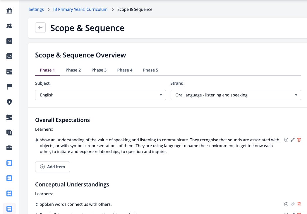Image resolution: width=307 pixels, height=214 pixels.
Task: Open the school building icon in sidebar
Action: pos(9,10)
